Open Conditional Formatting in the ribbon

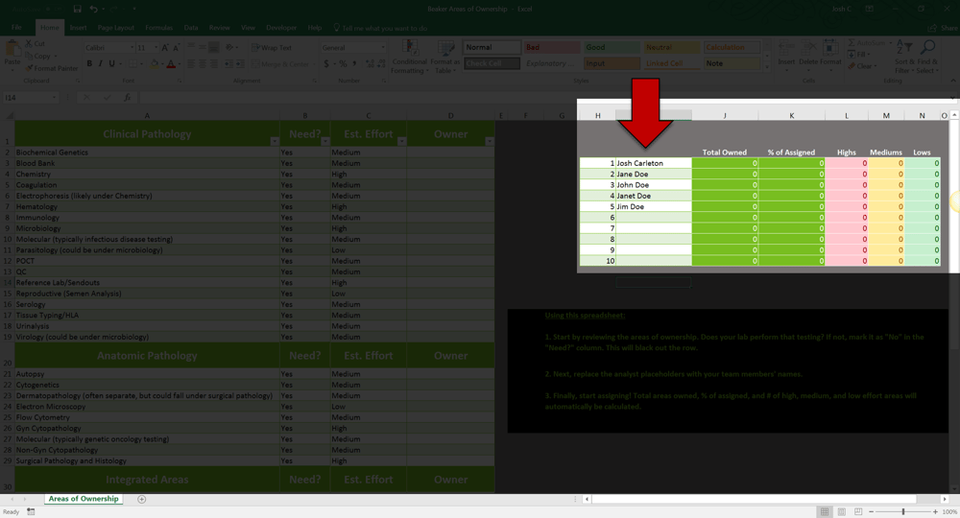click(x=410, y=58)
